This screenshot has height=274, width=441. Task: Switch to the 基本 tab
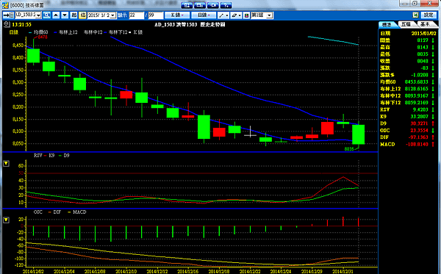[425, 24]
